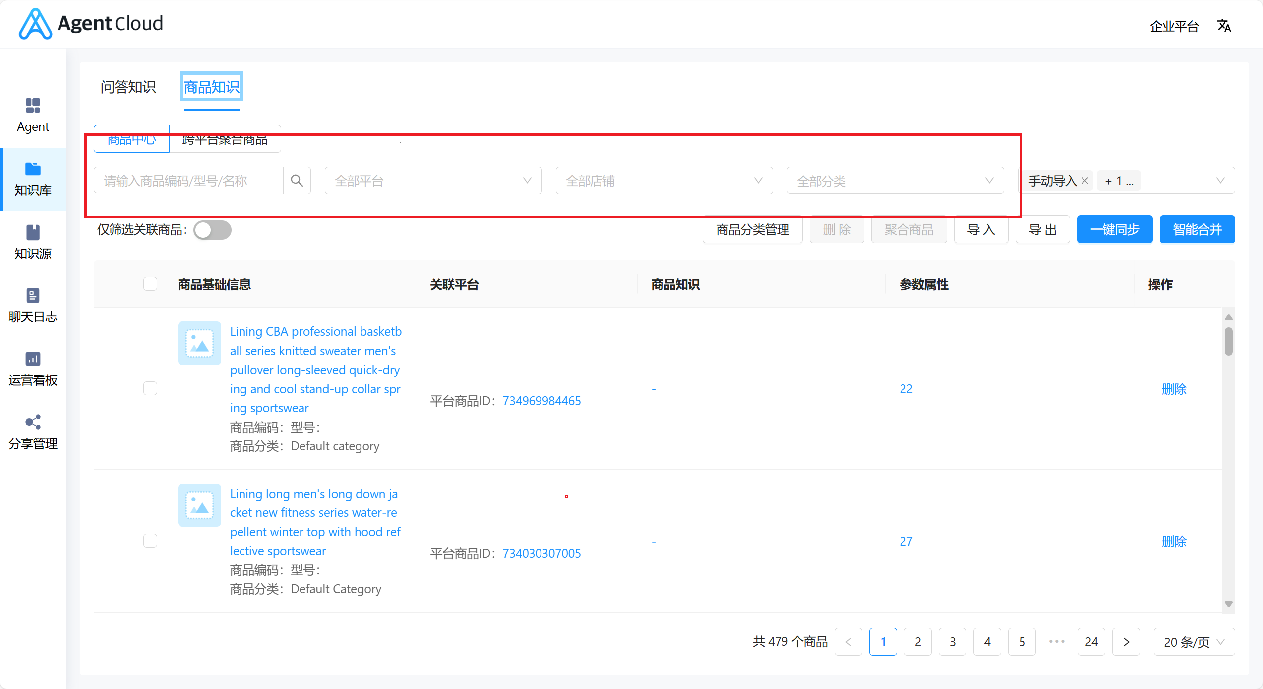Check the select-all header checkbox
The height and width of the screenshot is (689, 1263).
pyautogui.click(x=150, y=284)
